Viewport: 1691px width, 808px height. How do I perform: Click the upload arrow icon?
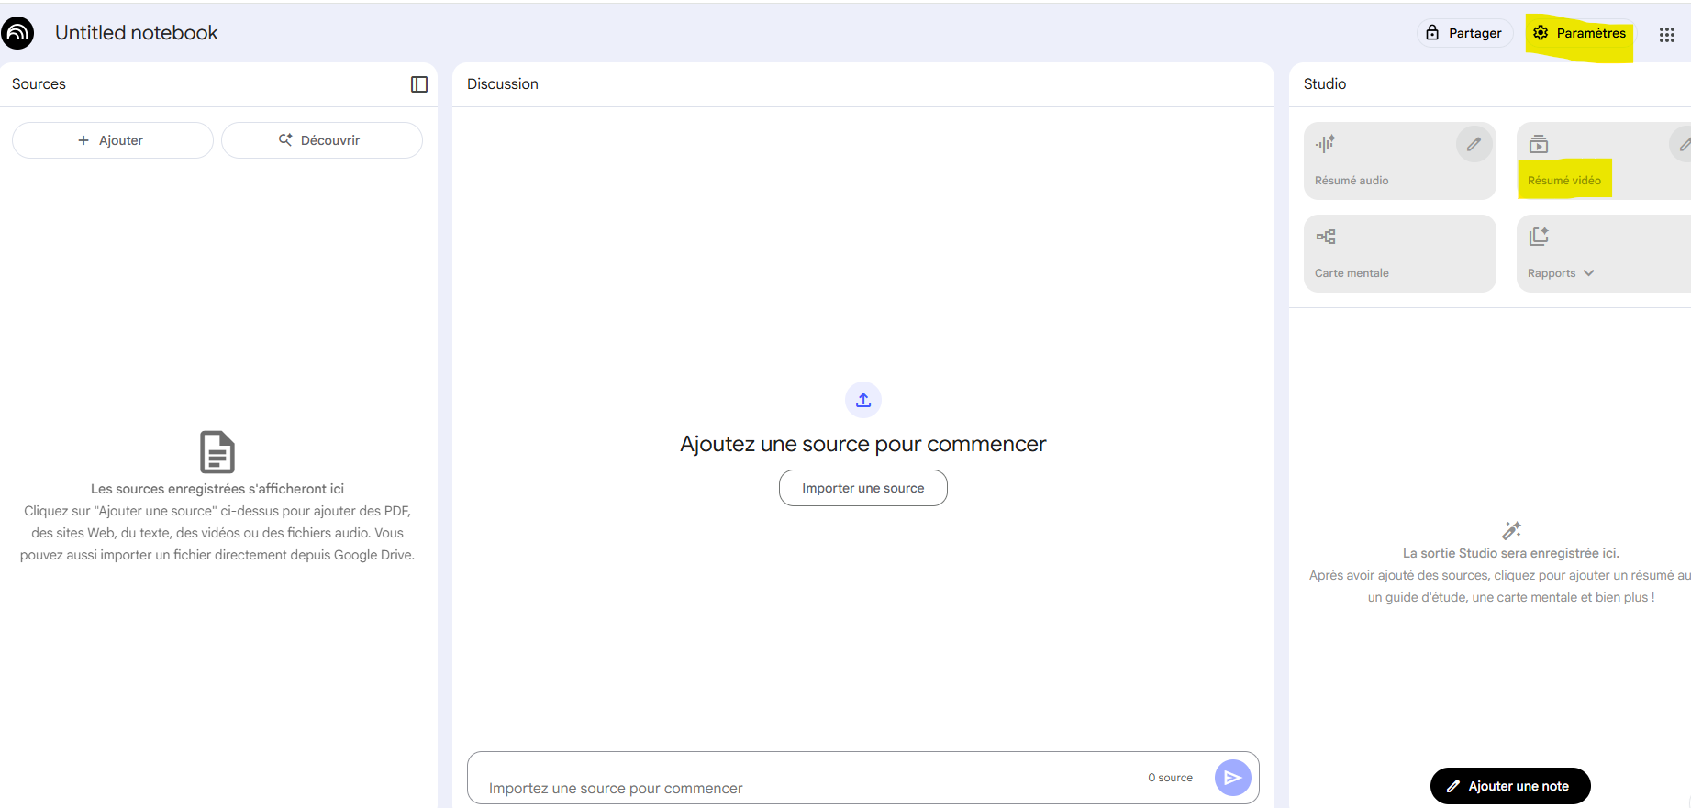pos(862,400)
